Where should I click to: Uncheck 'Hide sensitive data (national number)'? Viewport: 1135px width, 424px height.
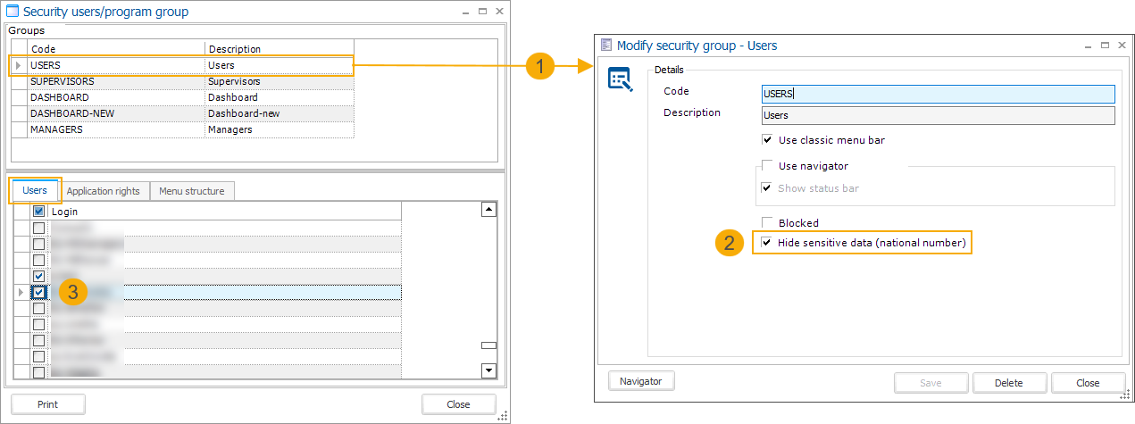point(766,243)
